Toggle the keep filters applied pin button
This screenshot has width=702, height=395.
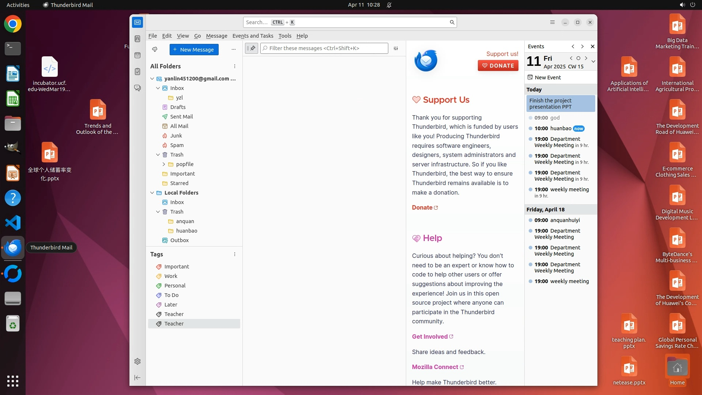(x=252, y=48)
